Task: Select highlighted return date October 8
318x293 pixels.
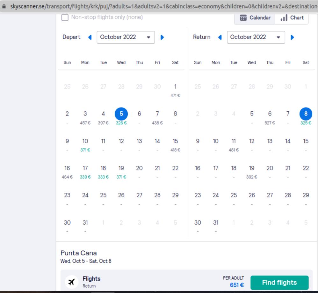Action: click(306, 114)
